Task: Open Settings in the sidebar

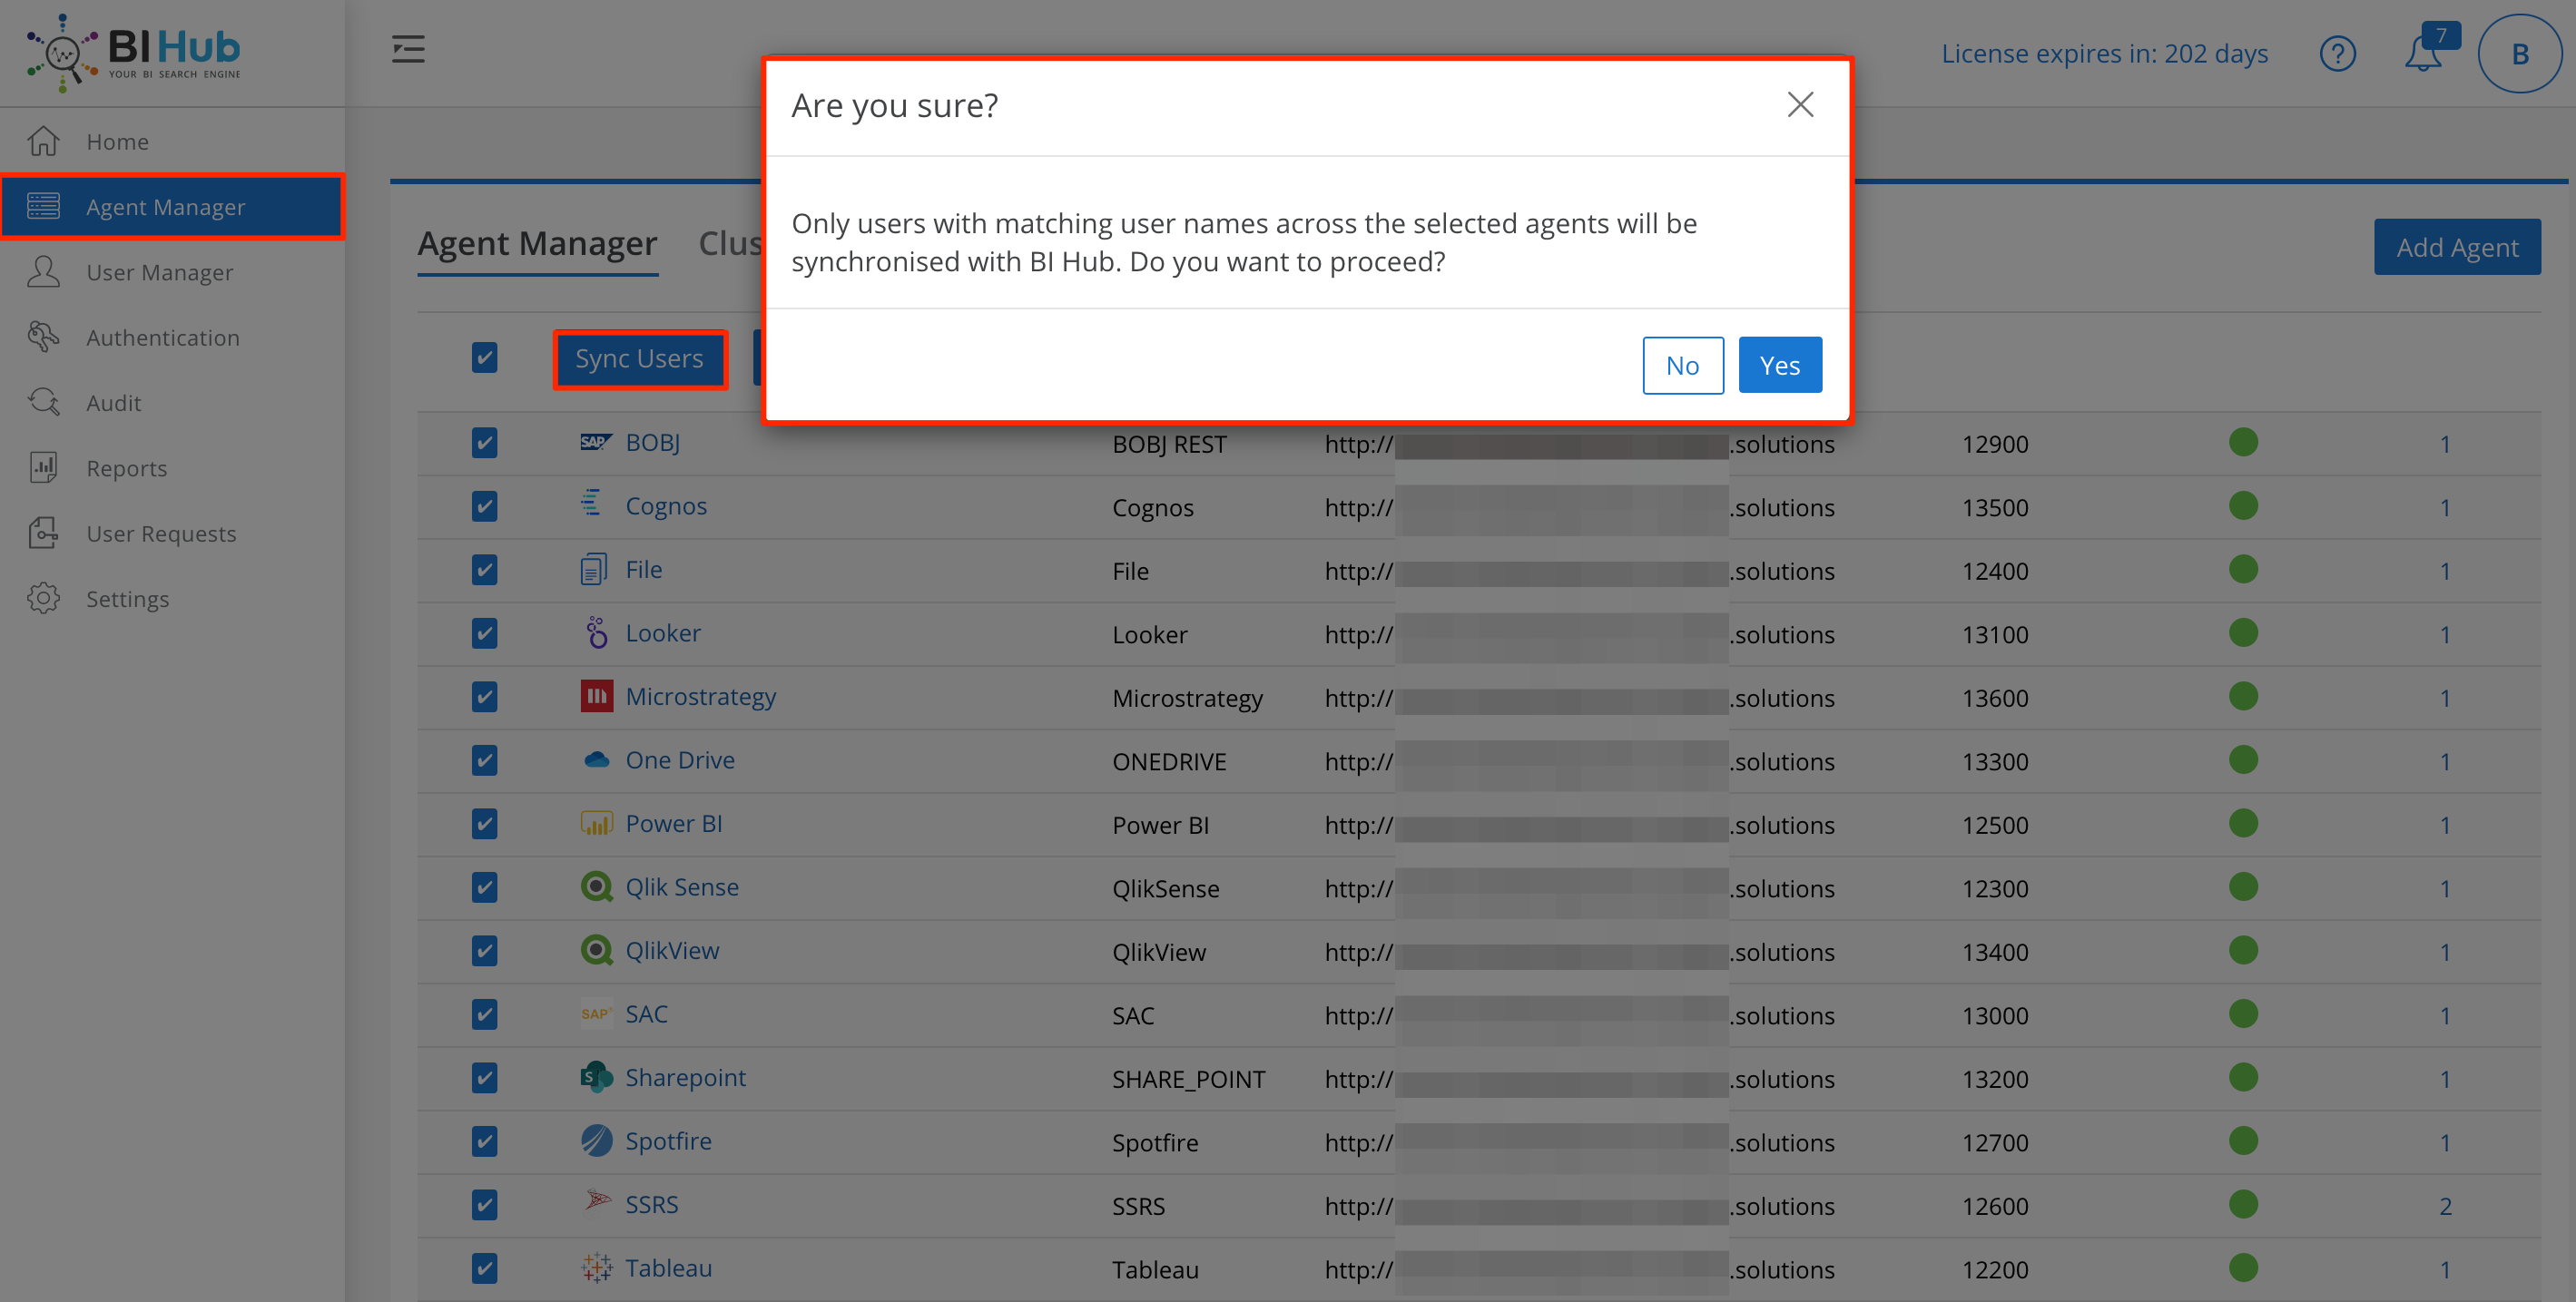Action: pos(172,599)
